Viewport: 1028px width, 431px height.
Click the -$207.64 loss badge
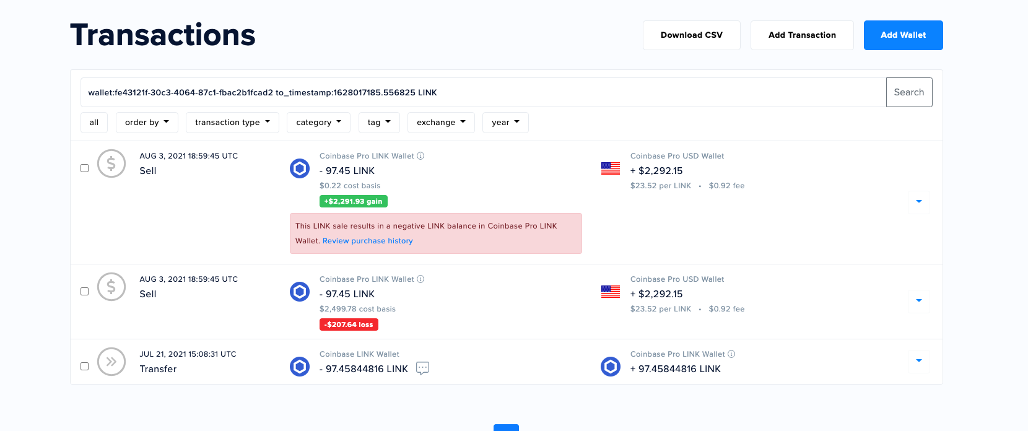pos(349,324)
